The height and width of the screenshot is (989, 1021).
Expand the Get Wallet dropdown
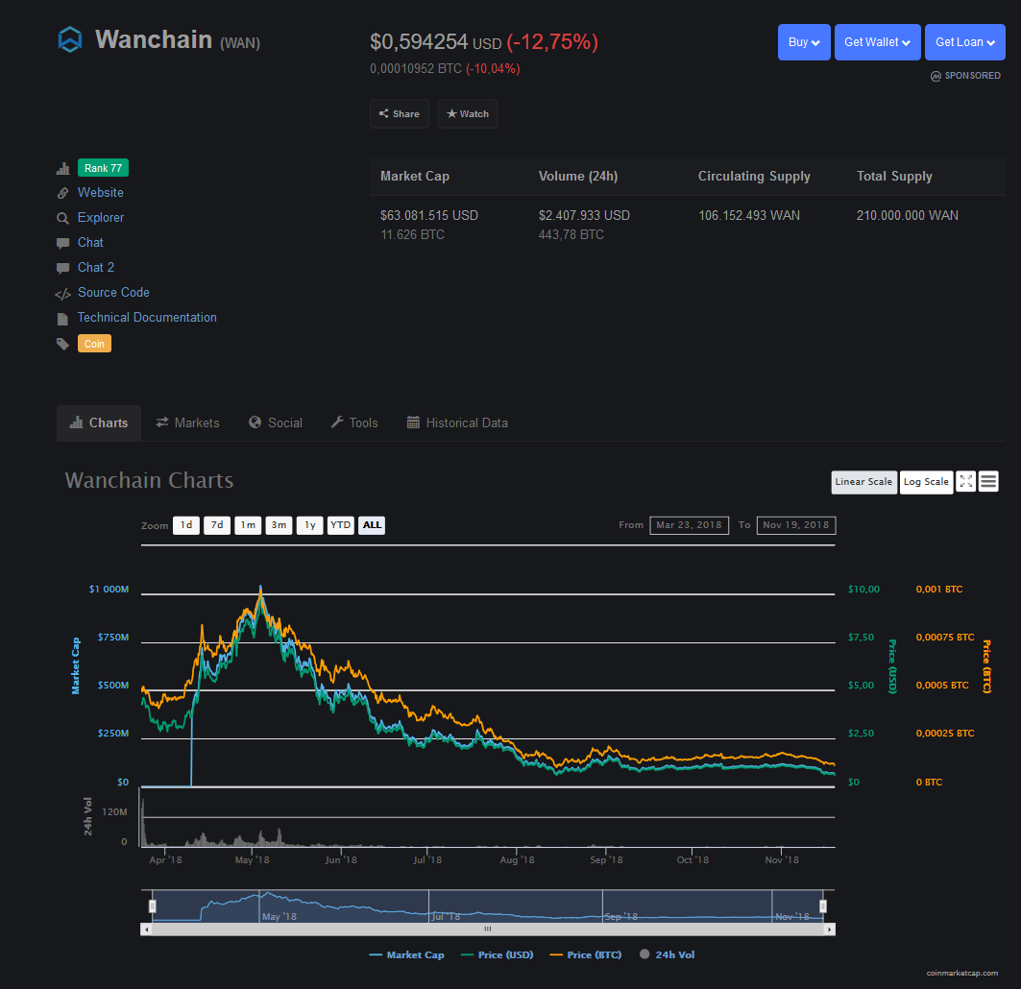(878, 42)
